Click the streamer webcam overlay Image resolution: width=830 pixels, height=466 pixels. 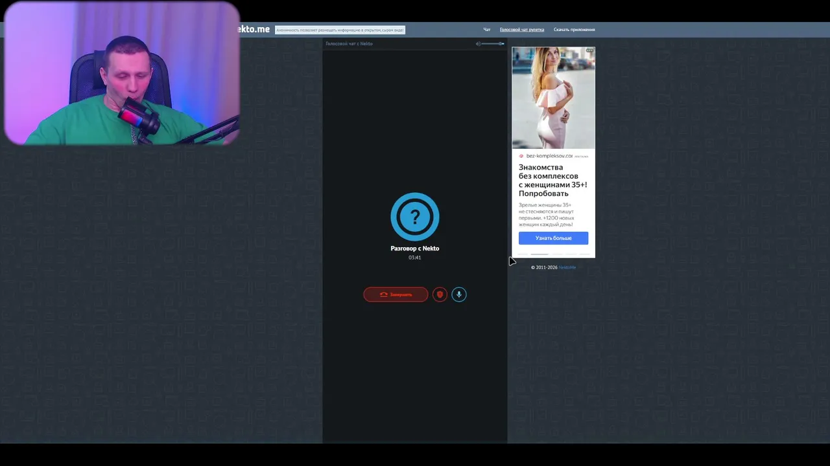click(122, 72)
